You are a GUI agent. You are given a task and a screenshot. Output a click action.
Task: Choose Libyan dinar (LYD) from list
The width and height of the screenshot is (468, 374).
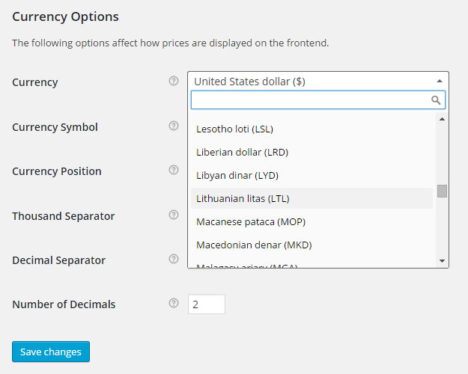[237, 175]
